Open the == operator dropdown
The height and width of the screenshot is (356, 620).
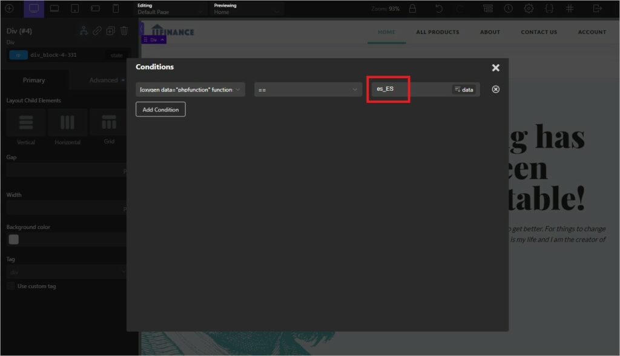pos(308,90)
